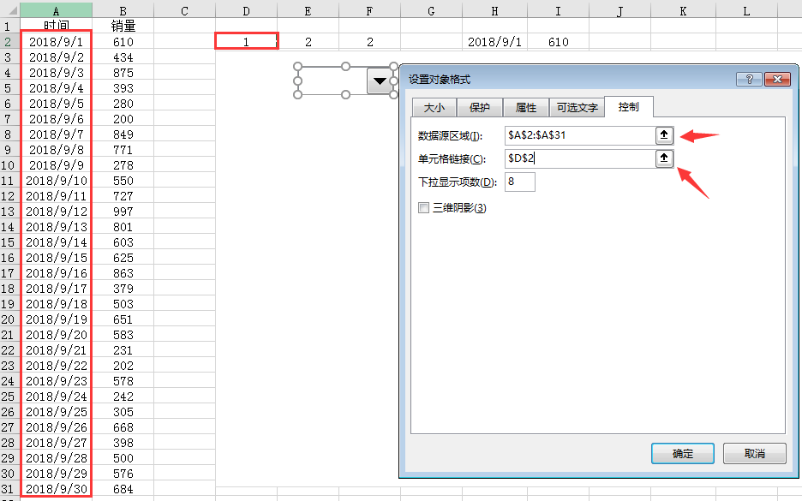Image resolution: width=802 pixels, height=501 pixels.
Task: Click sales cell 651
Action: [123, 319]
